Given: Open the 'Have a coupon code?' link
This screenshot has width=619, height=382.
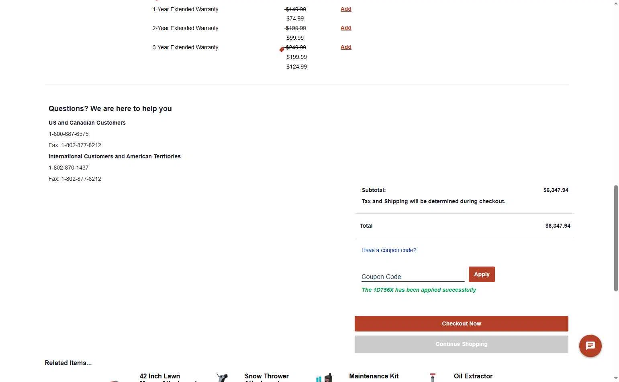Looking at the screenshot, I should (388, 250).
